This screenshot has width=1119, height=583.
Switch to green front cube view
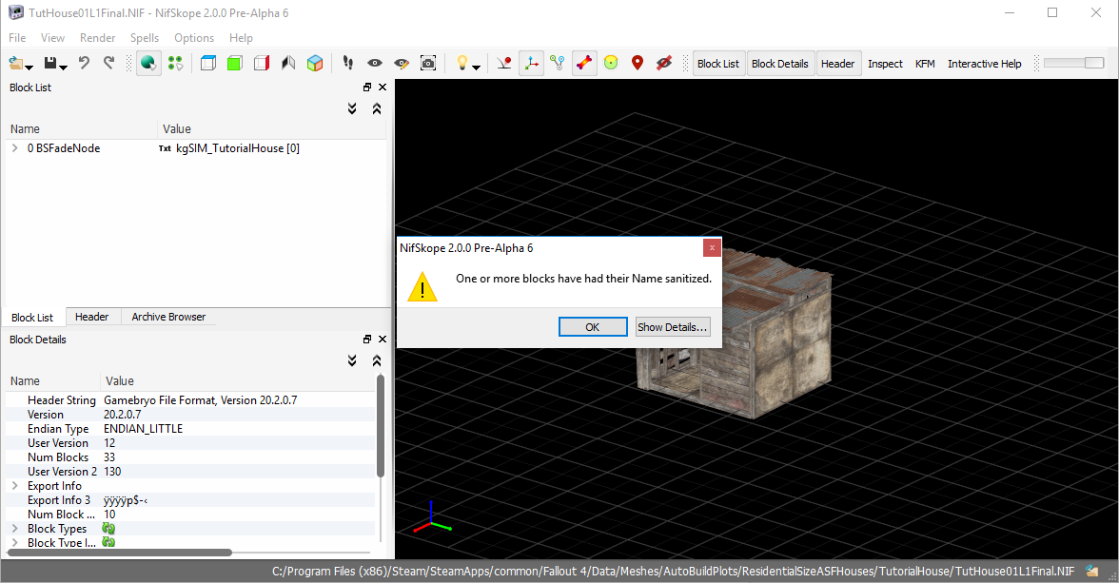[235, 63]
